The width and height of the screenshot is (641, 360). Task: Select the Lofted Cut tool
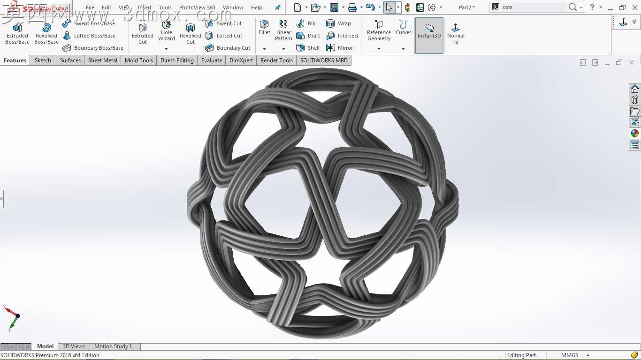224,36
